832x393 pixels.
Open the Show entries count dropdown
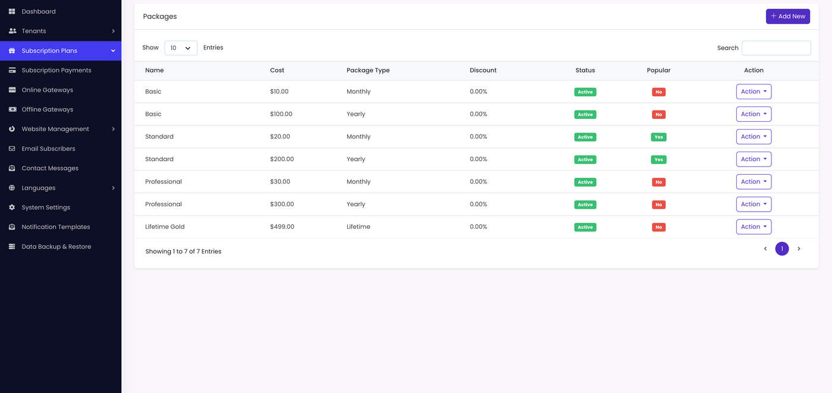181,48
